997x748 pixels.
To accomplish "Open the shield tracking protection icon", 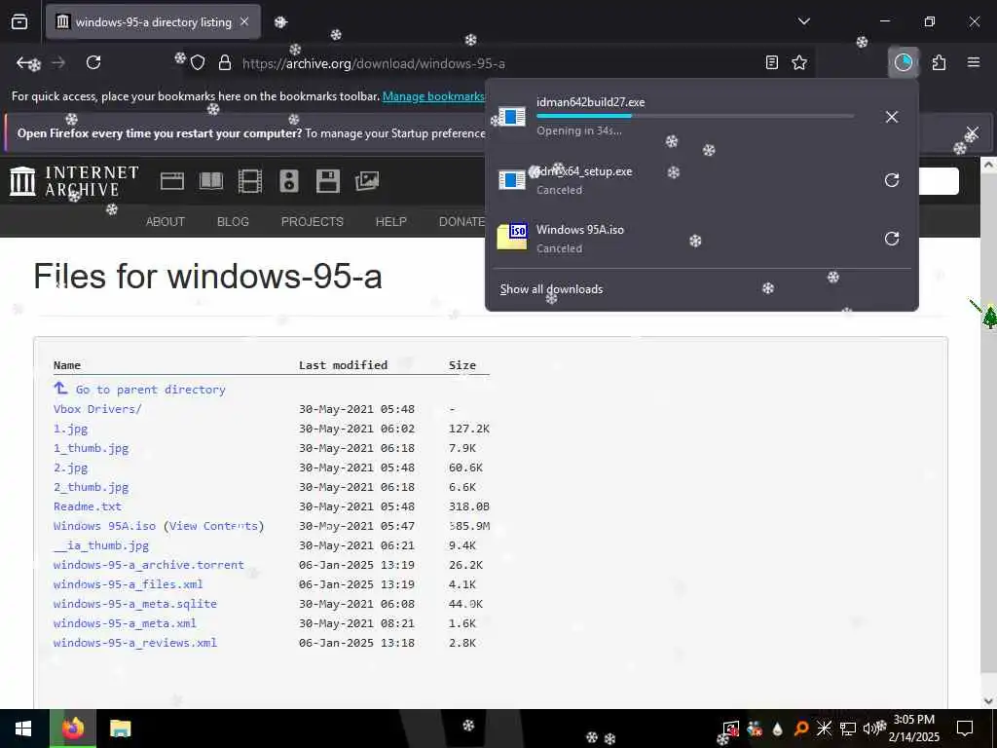I will coord(198,63).
